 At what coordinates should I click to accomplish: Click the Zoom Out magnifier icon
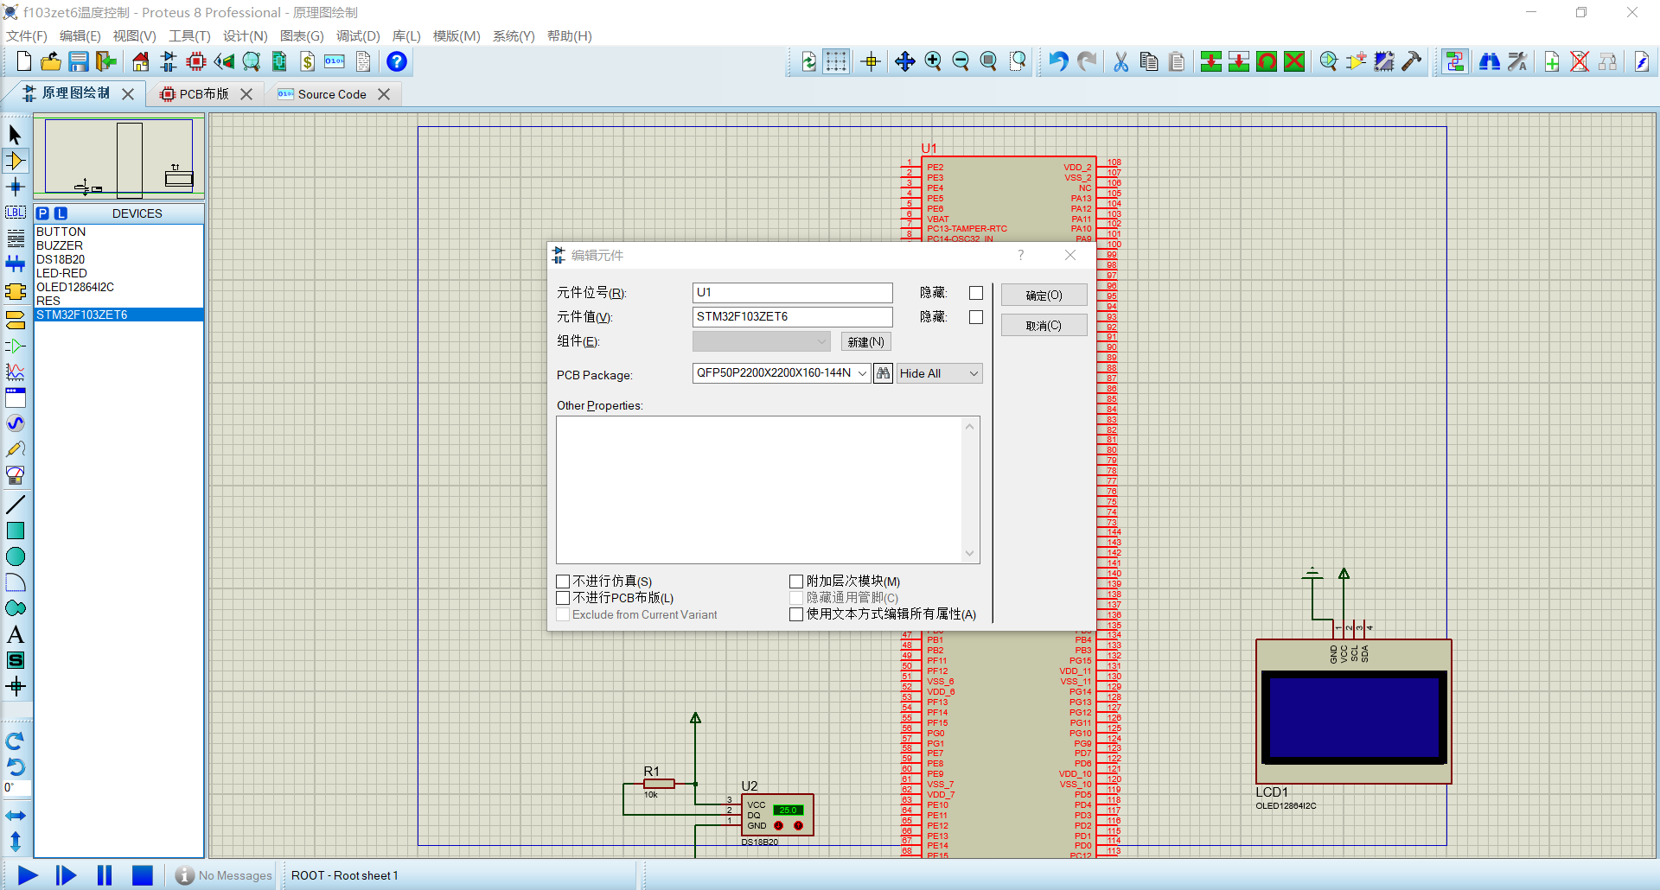(961, 61)
